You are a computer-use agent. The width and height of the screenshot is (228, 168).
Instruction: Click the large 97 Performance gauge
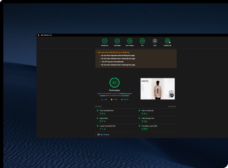114,83
